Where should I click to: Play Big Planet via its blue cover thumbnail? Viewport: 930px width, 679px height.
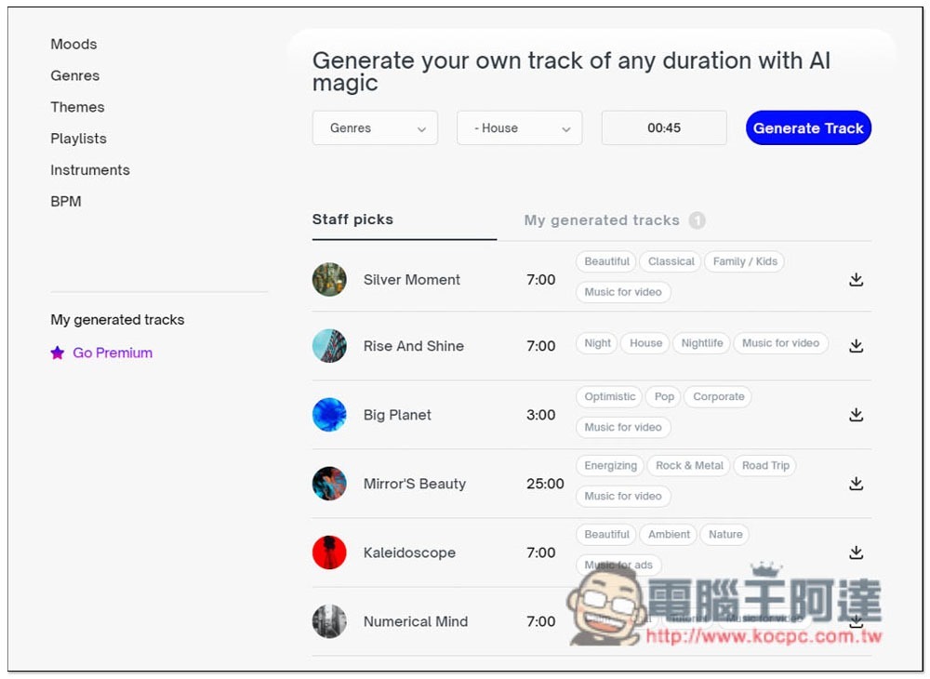pyautogui.click(x=329, y=415)
